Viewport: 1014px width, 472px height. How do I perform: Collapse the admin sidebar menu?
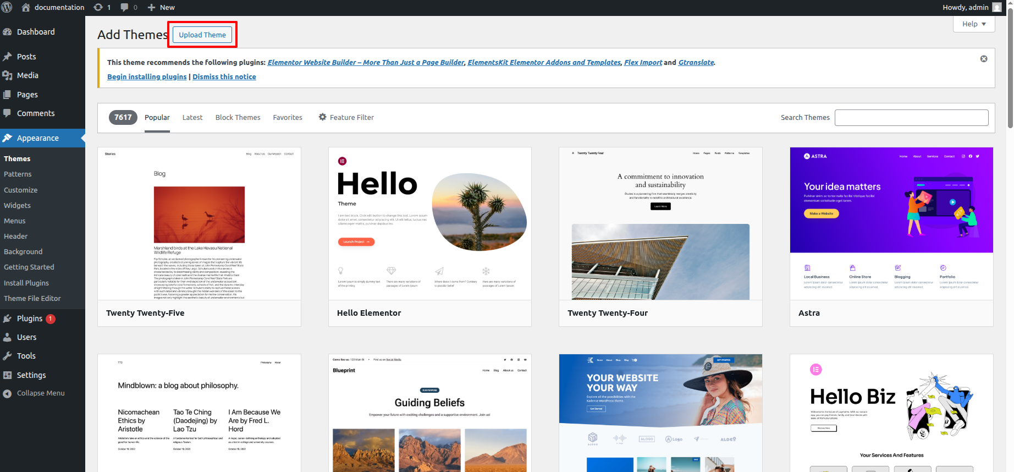pyautogui.click(x=40, y=393)
